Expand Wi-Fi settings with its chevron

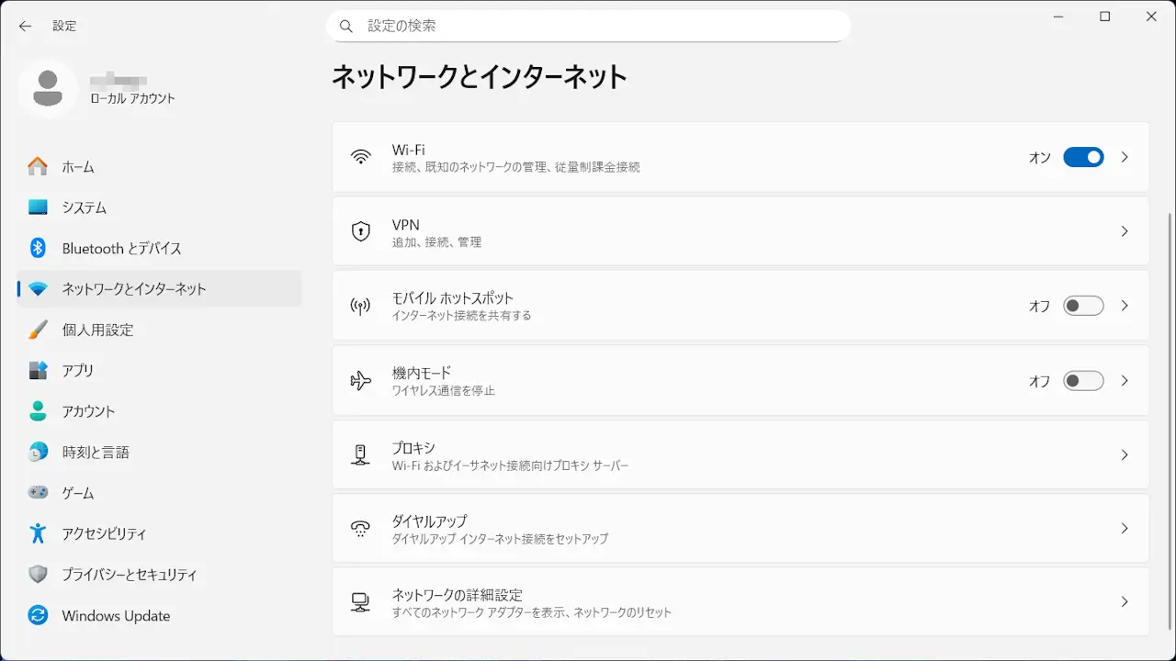point(1125,157)
